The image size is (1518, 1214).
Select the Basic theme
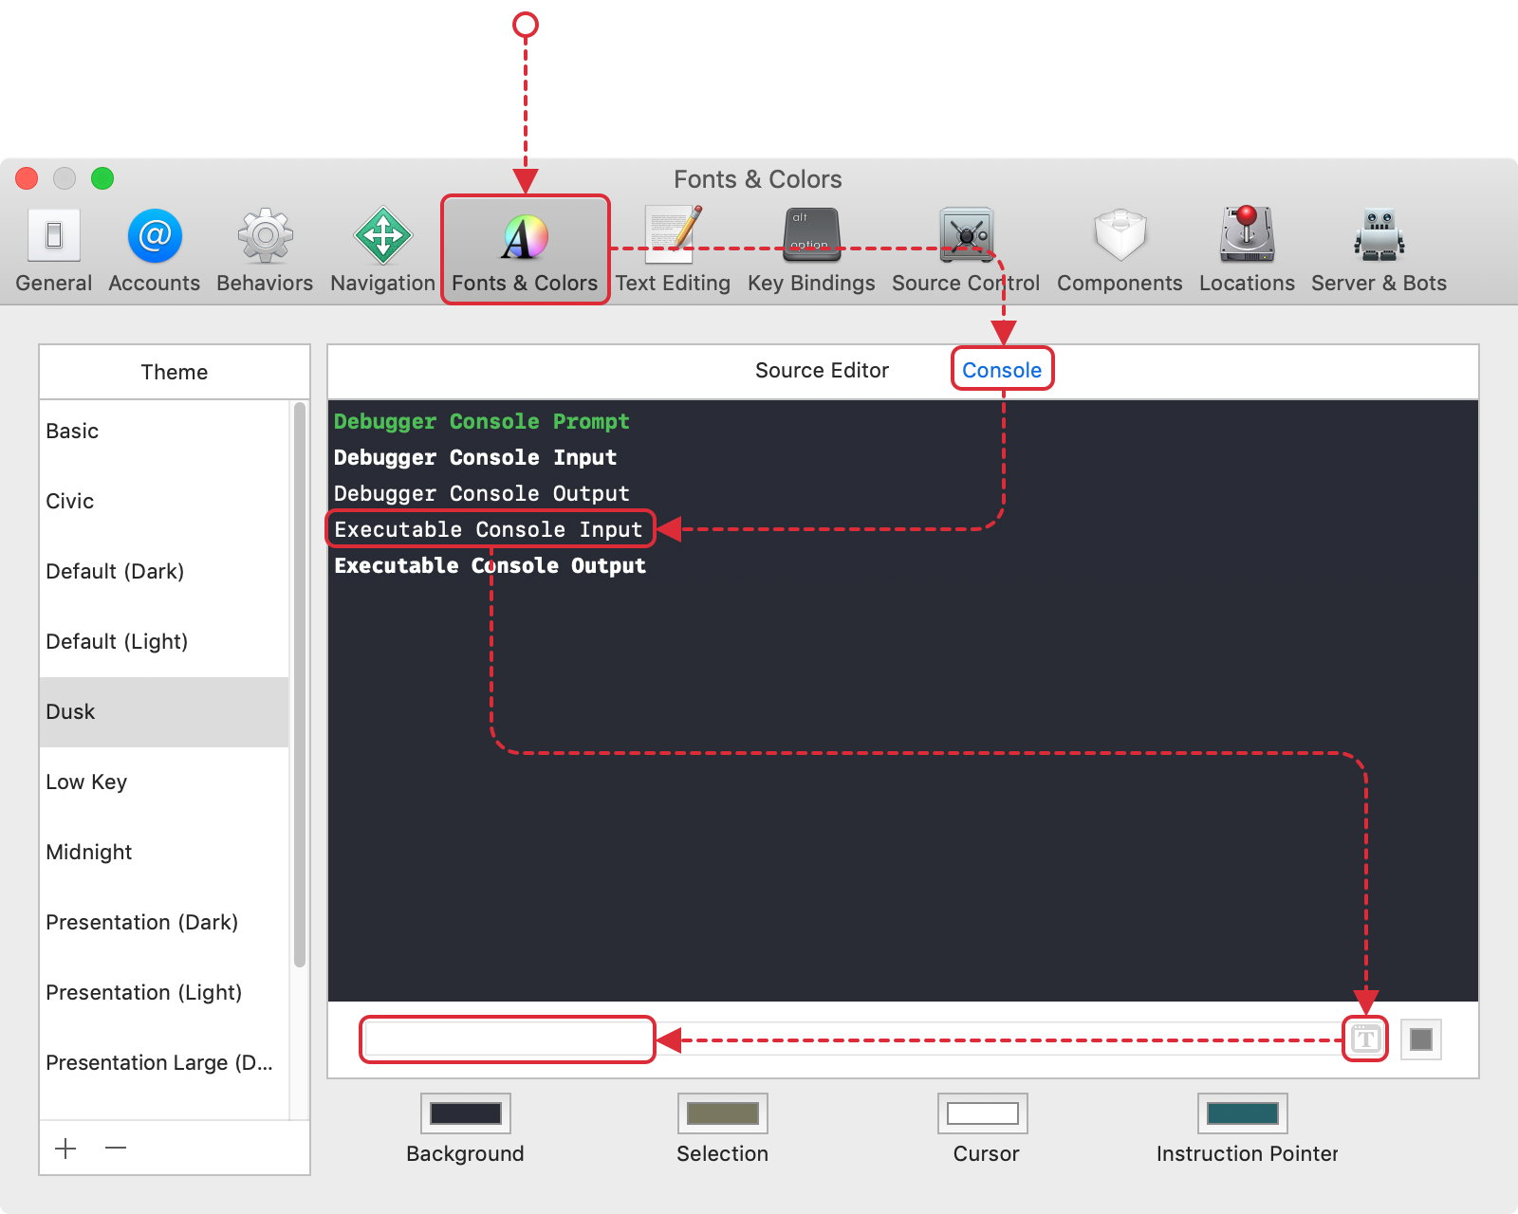click(x=164, y=432)
